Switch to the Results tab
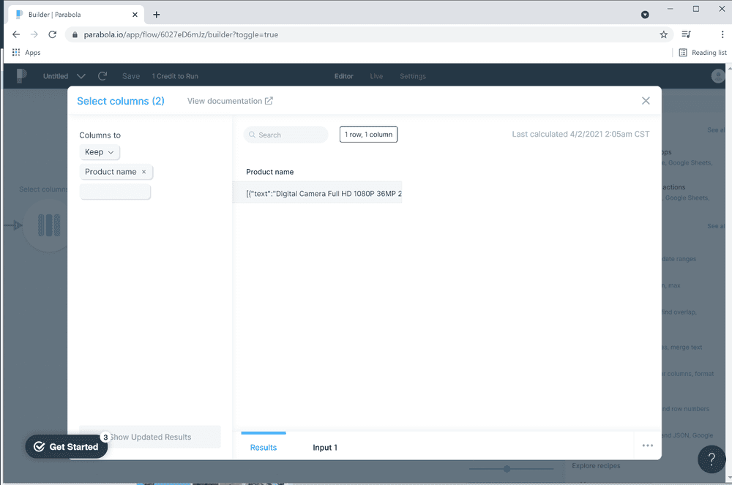The image size is (732, 485). [x=264, y=447]
